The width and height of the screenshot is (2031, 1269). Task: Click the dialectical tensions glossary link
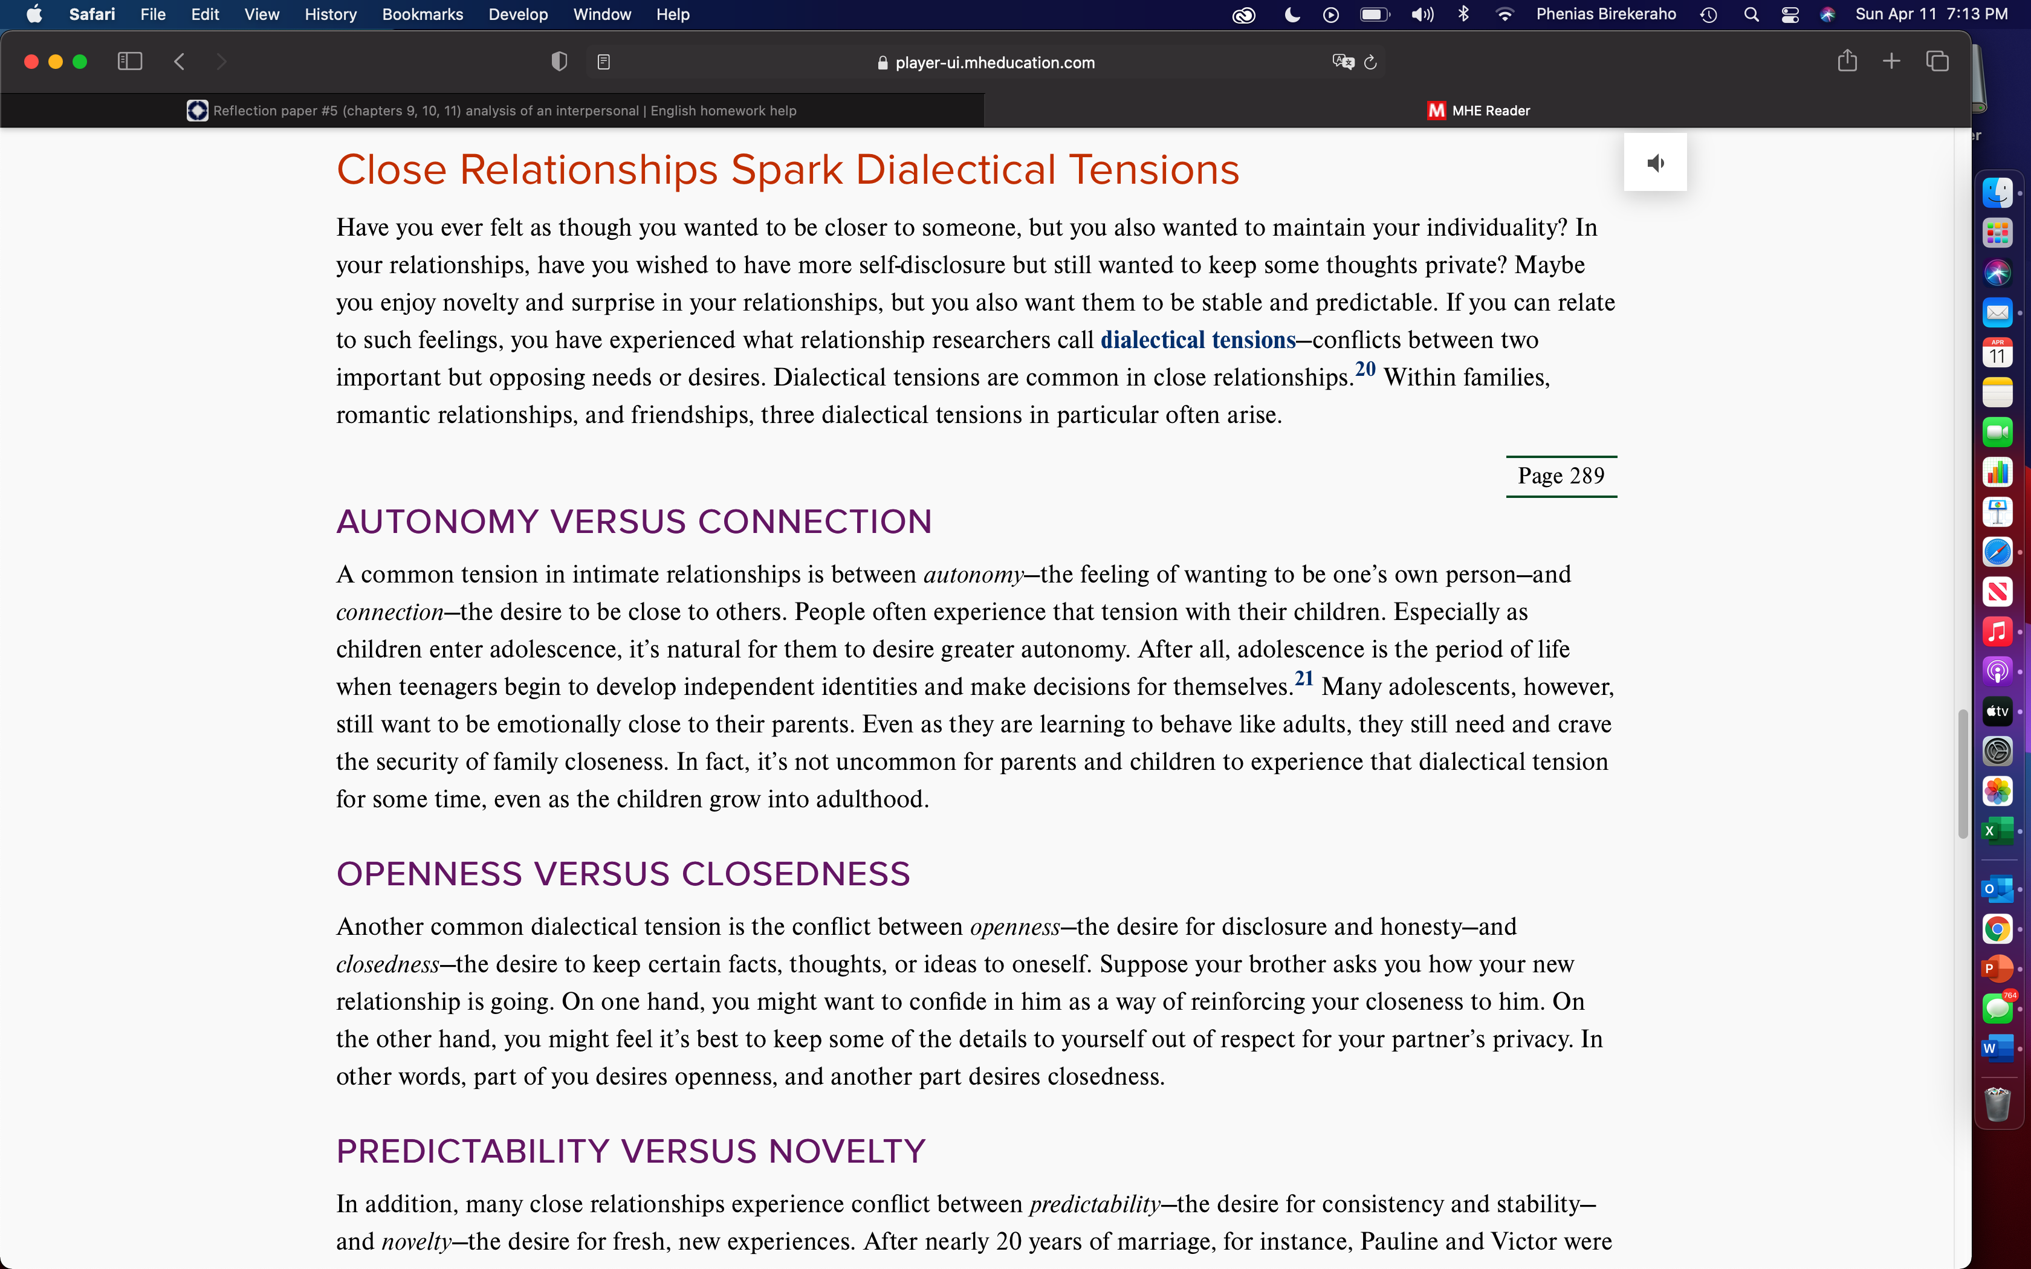click(1197, 339)
